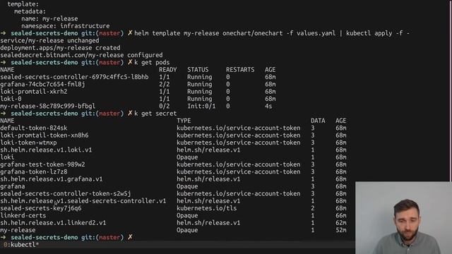Click the kubernetes.io/tls type value
Screen dimensions: 452x254
pyautogui.click(x=207, y=208)
